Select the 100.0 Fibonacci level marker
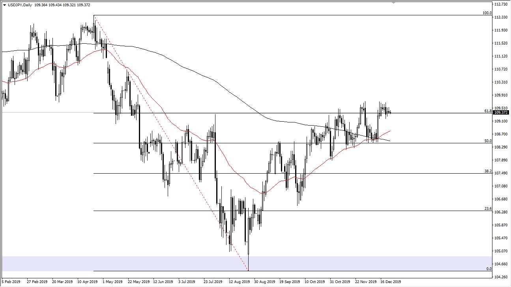 [x=488, y=13]
